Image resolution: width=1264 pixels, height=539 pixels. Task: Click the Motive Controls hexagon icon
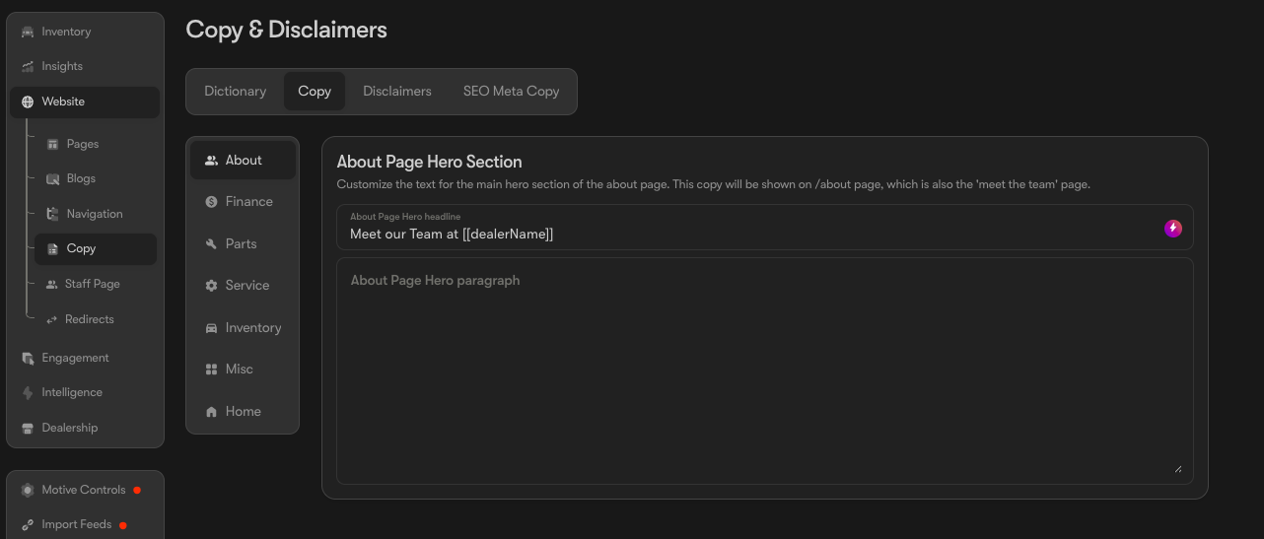(x=28, y=490)
